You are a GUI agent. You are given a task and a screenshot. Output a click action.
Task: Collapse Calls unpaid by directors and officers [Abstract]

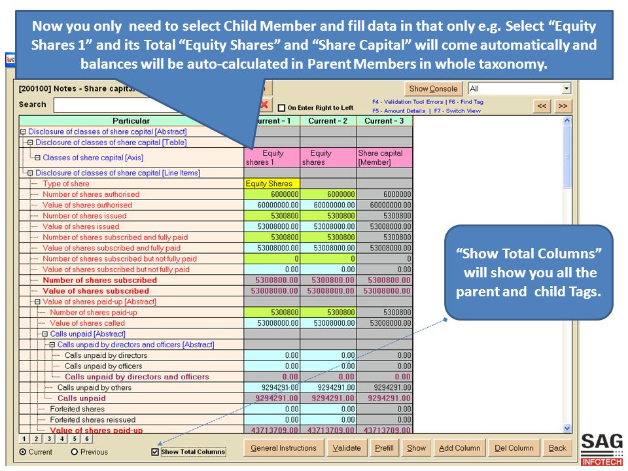(52, 345)
